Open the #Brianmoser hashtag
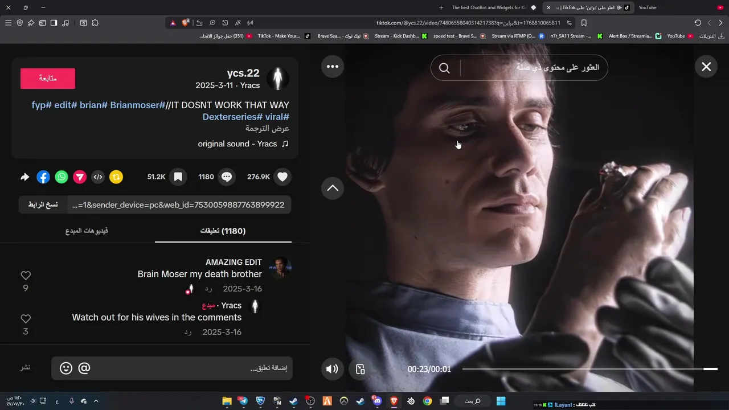 [x=137, y=105]
